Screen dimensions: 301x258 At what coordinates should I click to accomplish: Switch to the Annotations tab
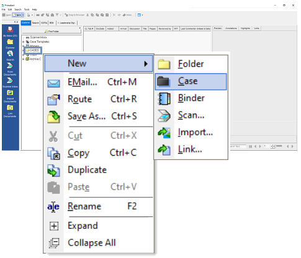pos(231,29)
